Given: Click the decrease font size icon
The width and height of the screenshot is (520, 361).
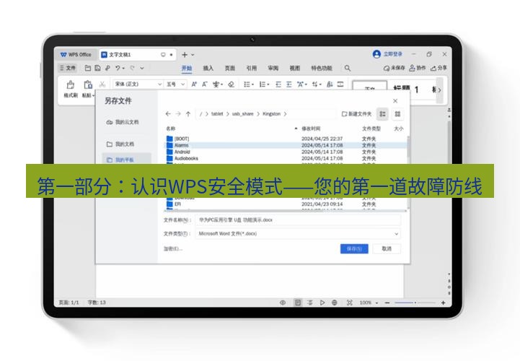Looking at the screenshot, I should (x=205, y=84).
